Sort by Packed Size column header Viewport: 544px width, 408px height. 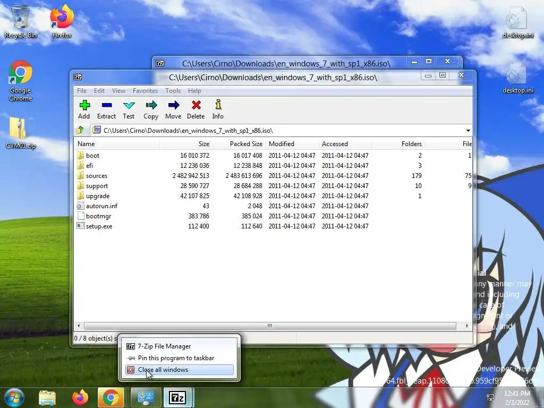[x=239, y=143]
